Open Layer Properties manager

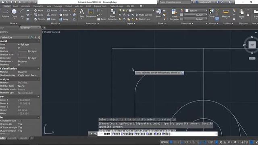(x=113, y=14)
